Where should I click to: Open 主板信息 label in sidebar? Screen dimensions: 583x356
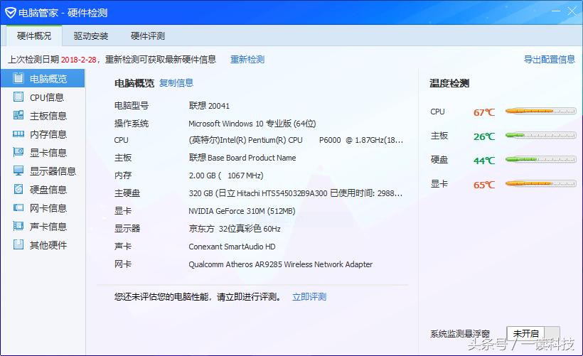tap(48, 116)
